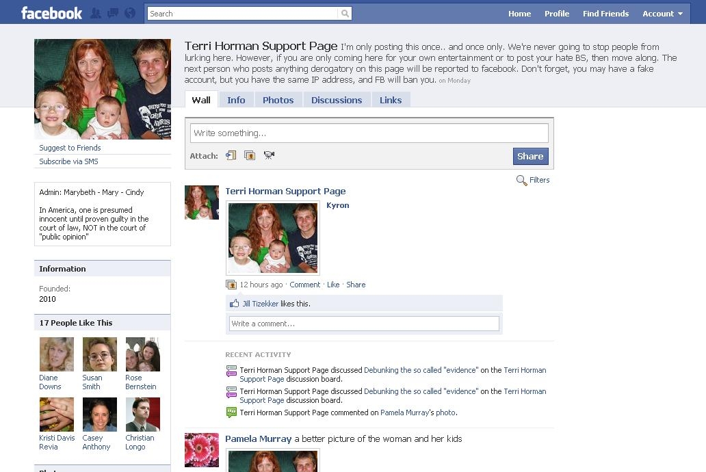This screenshot has height=472, width=706.
Task: Attach a video using the camera icon
Action: tap(269, 155)
